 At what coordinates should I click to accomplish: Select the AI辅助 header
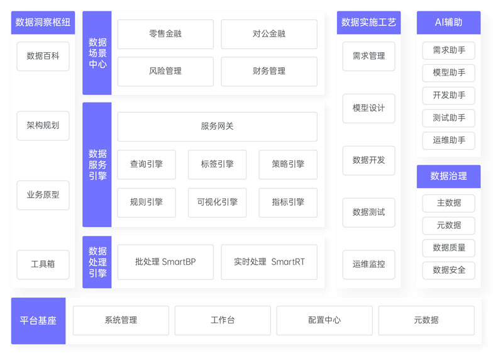point(448,23)
